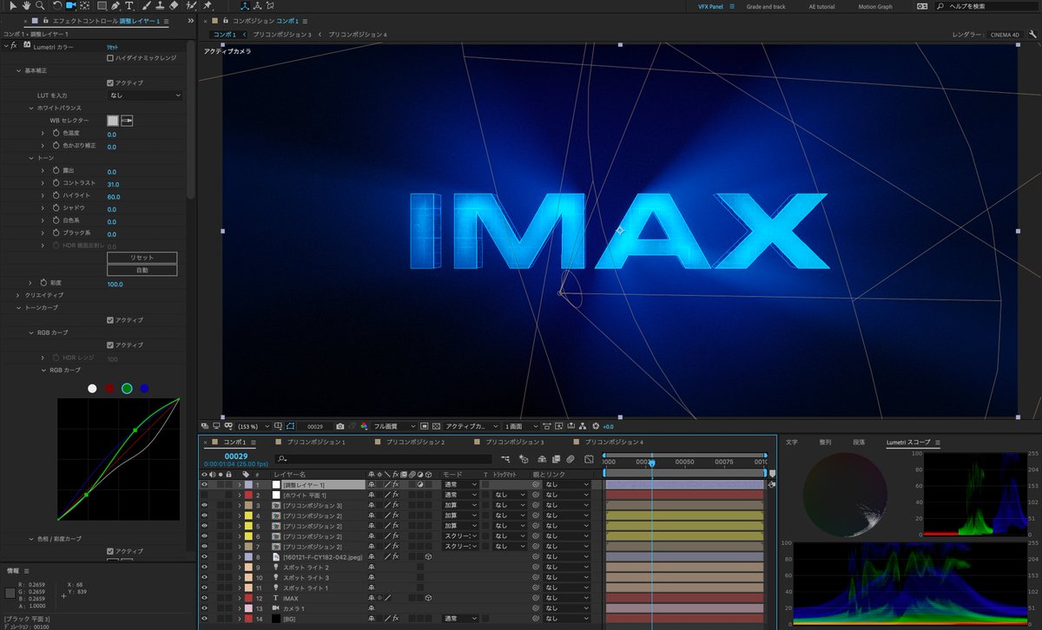Open show channel RGB icon in viewer
The image size is (1042, 630).
365,426
